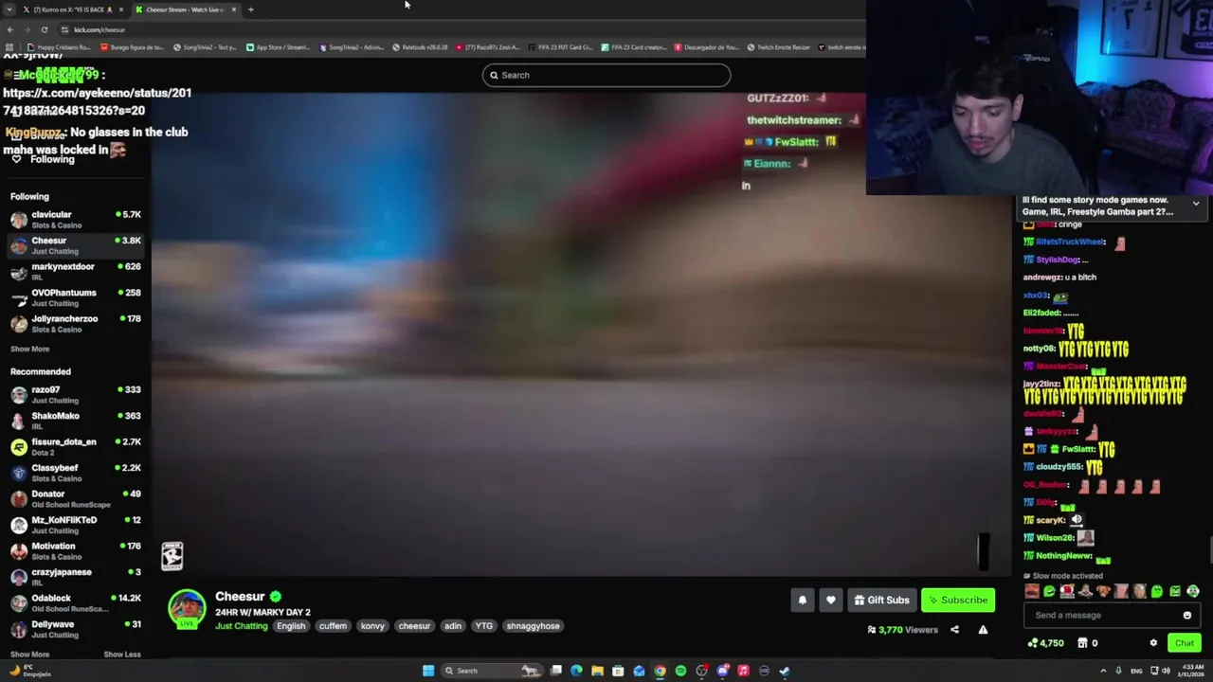Screen dimensions: 1213x682
Task: Open Dellywave channel in Recommended
Action: click(76, 629)
